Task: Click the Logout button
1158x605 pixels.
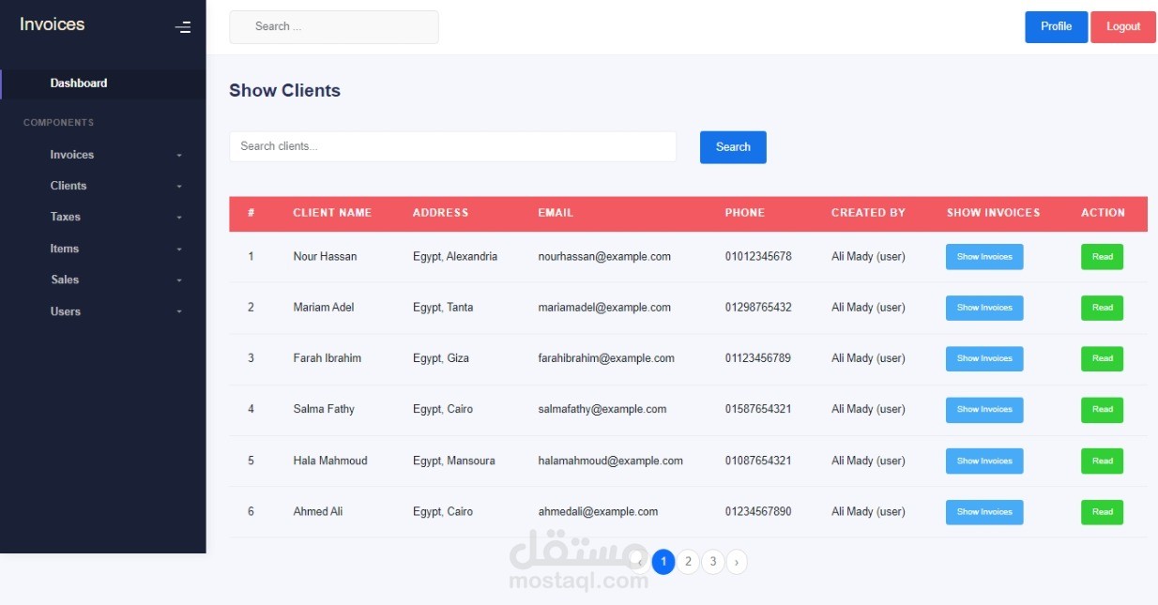Action: click(x=1123, y=26)
